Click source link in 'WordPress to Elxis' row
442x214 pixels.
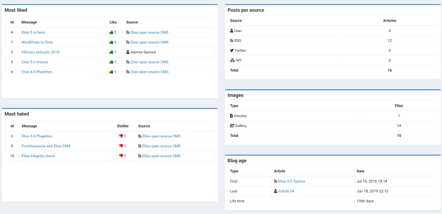pos(149,42)
